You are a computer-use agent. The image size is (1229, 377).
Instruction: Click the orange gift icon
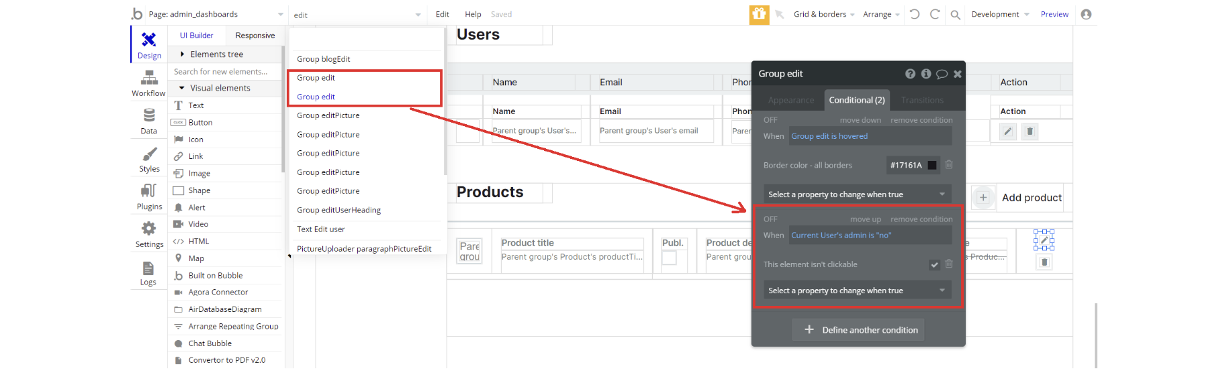(x=759, y=14)
